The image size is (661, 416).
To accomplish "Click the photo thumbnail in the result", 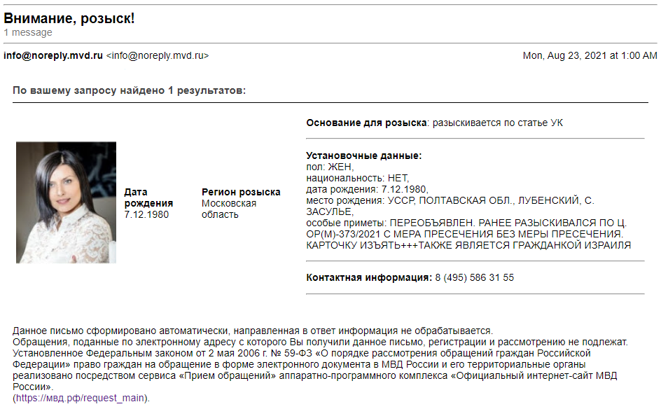I will 66,202.
